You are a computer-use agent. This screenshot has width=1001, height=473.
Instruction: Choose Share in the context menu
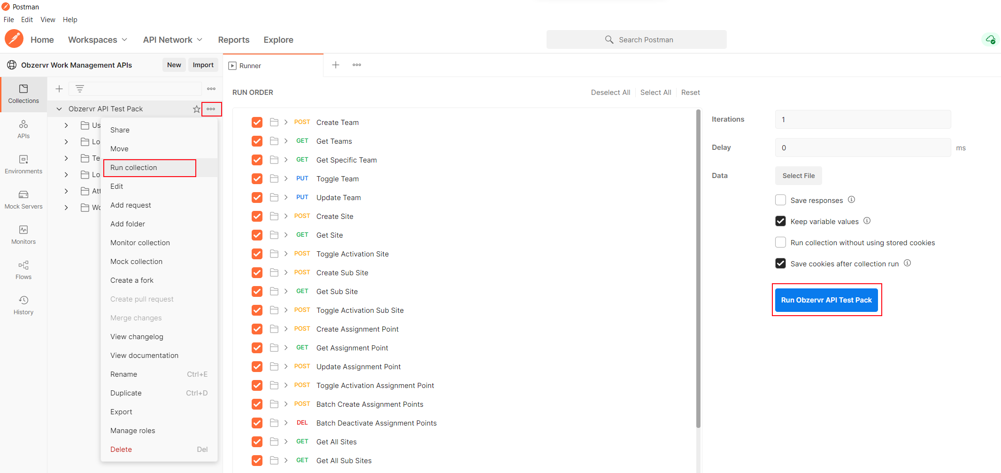pos(159,130)
